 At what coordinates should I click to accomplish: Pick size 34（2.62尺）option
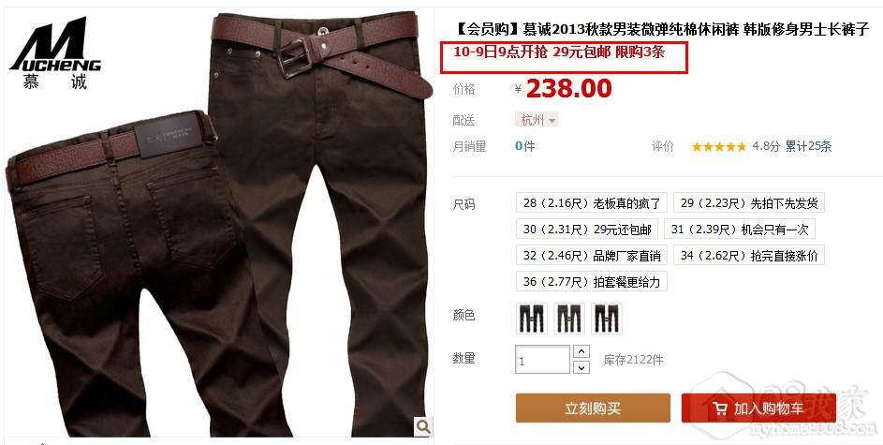[749, 255]
